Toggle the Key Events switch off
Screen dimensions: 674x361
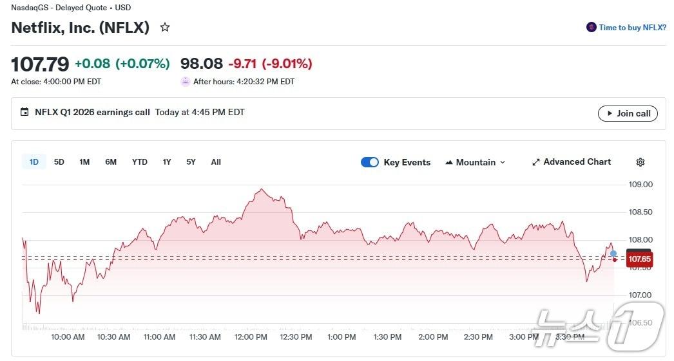coord(370,162)
